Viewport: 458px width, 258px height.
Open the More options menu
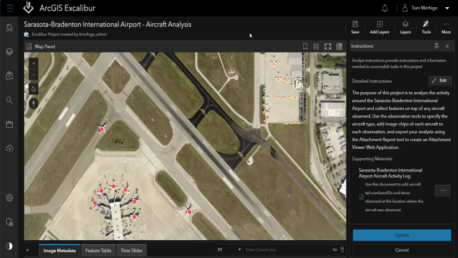[x=446, y=28]
